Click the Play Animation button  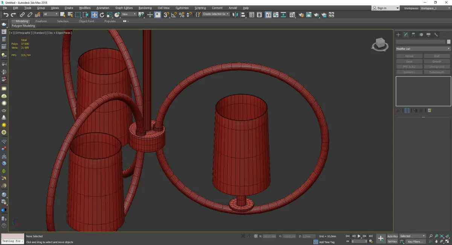click(359, 236)
